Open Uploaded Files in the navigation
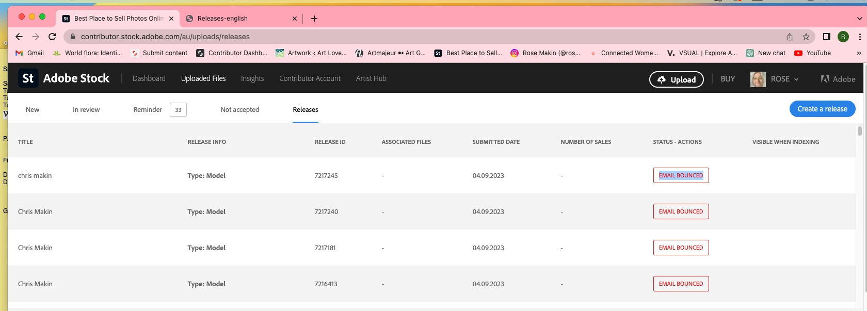The image size is (867, 311). (203, 78)
